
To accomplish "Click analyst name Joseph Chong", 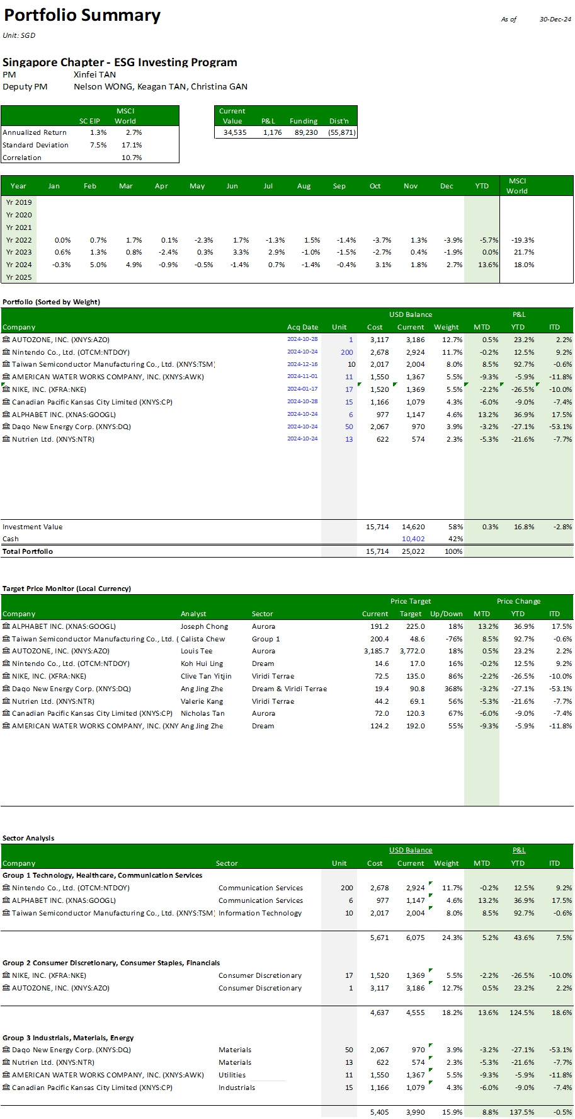I will click(x=204, y=626).
